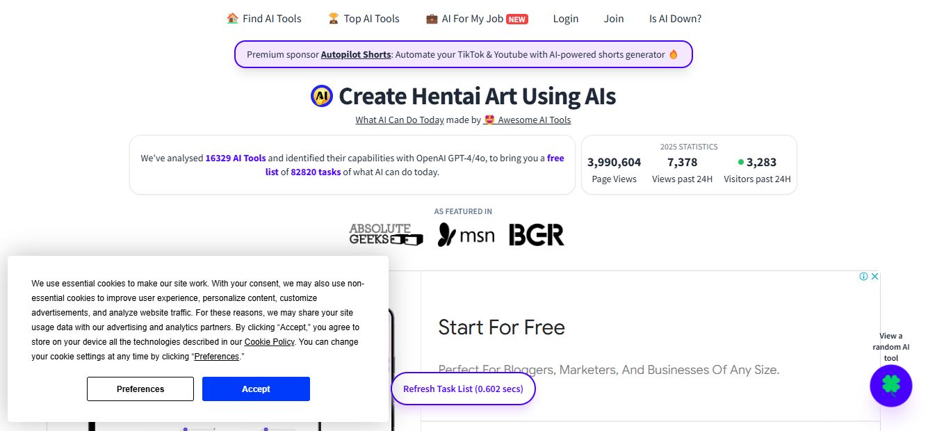
Task: Go to the Login page
Action: 566,19
